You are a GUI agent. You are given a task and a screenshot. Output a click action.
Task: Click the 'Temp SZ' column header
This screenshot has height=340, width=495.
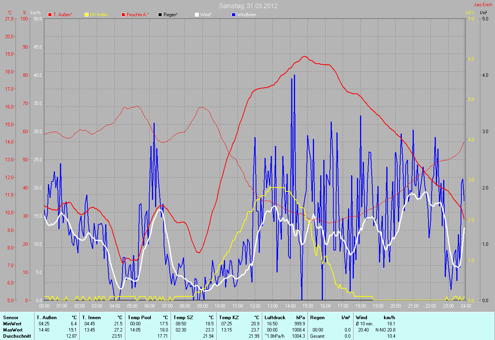point(183,318)
